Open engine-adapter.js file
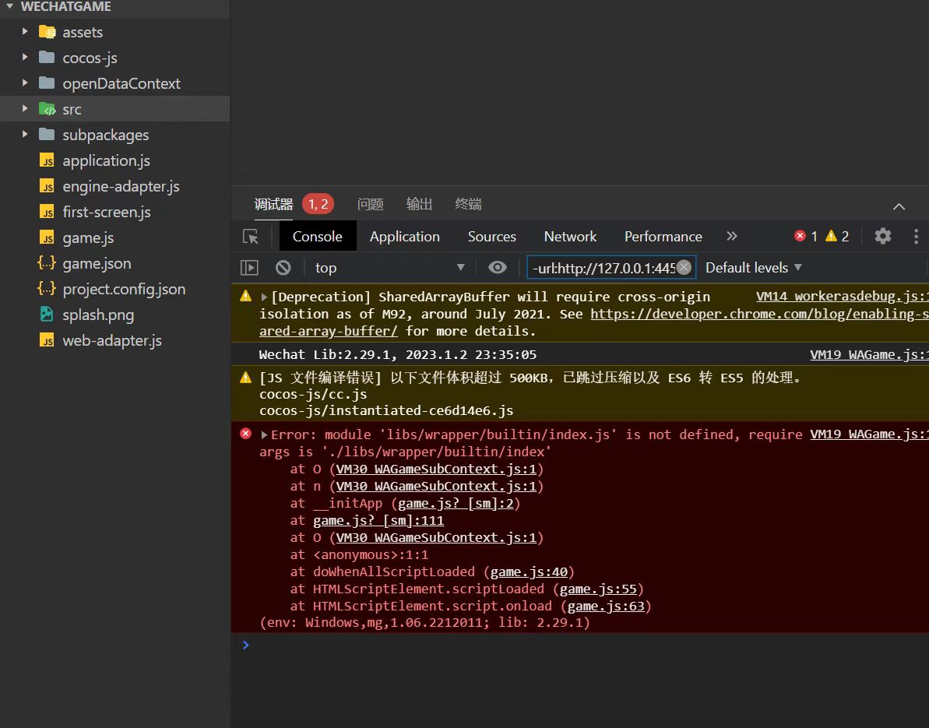 pos(121,186)
